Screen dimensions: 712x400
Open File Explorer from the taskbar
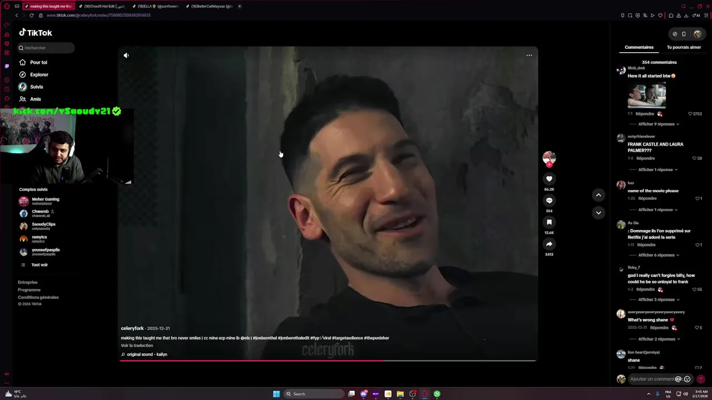tap(400, 394)
